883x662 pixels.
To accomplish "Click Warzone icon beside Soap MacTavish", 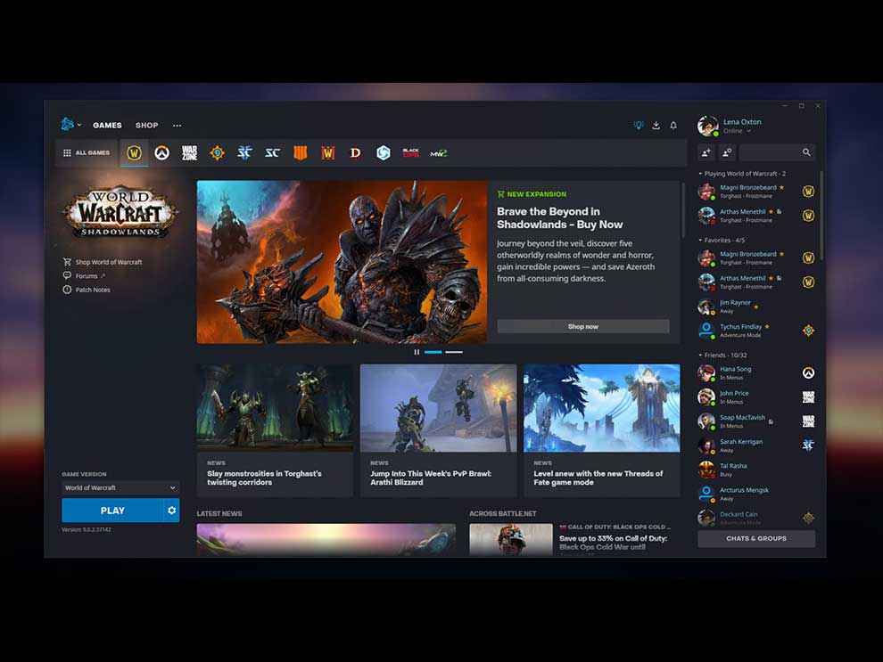I will pyautogui.click(x=808, y=421).
